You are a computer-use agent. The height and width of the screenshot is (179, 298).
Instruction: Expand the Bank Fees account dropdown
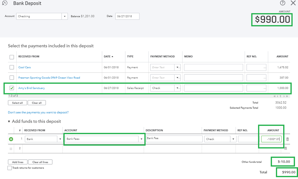[x=141, y=139]
